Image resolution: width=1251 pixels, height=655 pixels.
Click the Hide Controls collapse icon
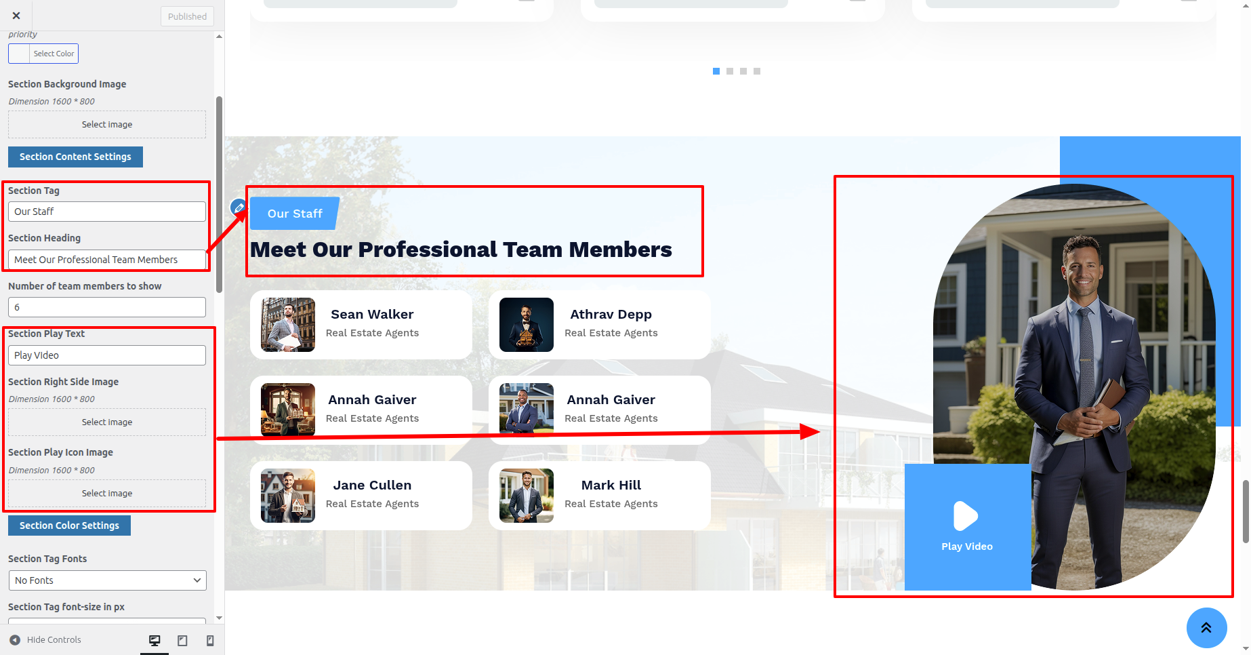[x=15, y=640]
